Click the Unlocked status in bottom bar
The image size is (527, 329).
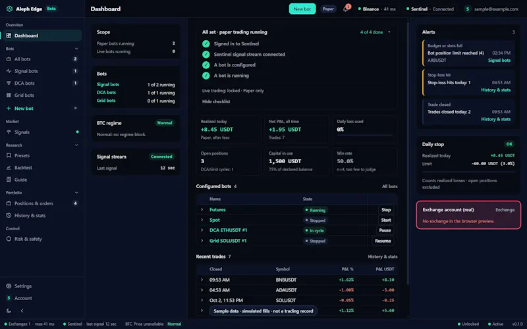point(468,324)
